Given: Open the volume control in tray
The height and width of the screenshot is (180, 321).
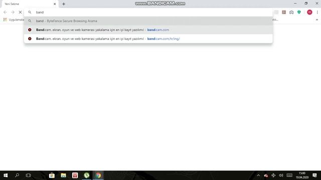Looking at the screenshot, I should coord(281,175).
